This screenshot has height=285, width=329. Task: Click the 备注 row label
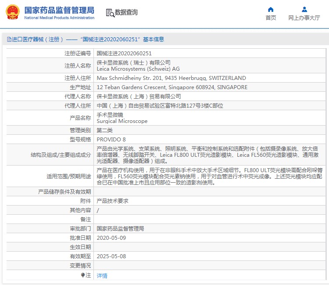(x=86, y=220)
